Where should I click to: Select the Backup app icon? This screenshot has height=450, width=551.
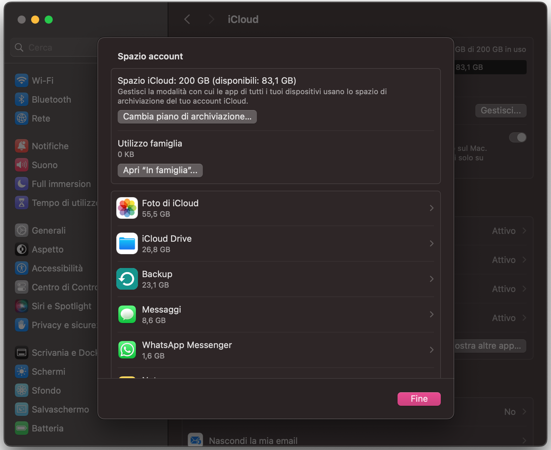[127, 279]
